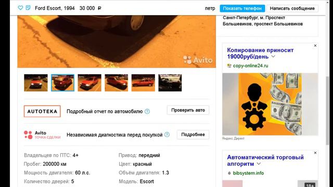The image size is (333, 187).
Task: Show the seller's phone number
Action: pyautogui.click(x=242, y=8)
